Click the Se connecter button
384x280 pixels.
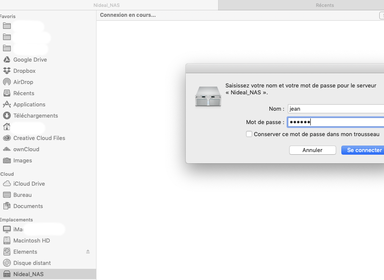364,150
